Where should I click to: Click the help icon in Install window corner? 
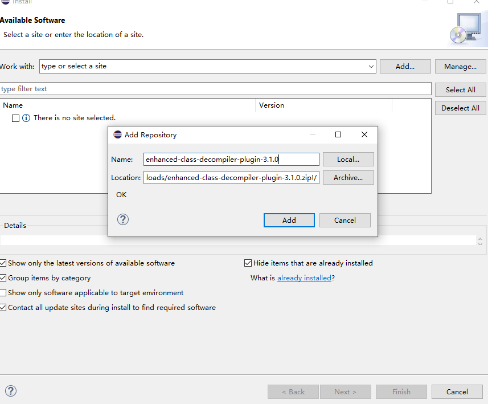point(10,391)
